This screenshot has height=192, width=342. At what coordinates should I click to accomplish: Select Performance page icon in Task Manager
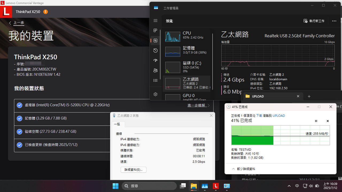[x=156, y=41]
